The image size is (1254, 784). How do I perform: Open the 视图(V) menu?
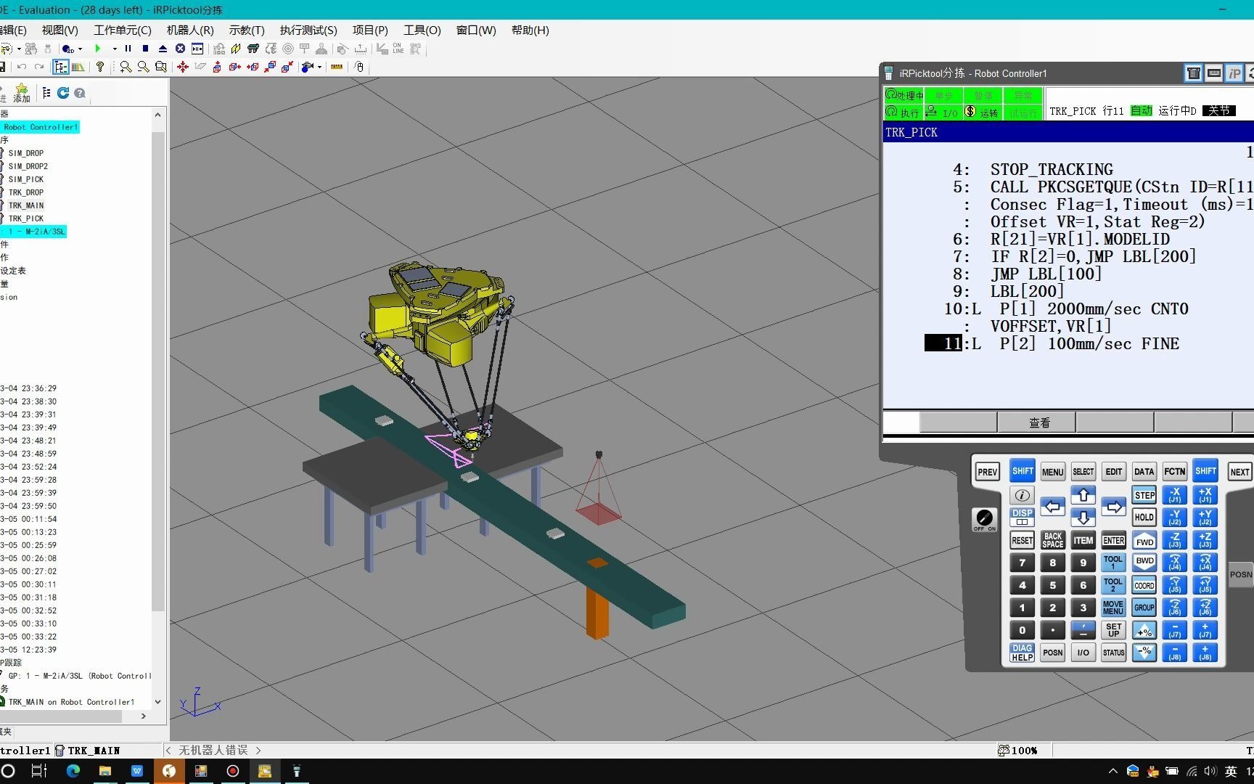[x=60, y=30]
